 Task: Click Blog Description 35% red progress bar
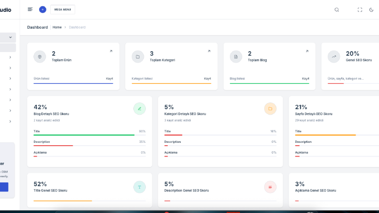tap(53, 146)
